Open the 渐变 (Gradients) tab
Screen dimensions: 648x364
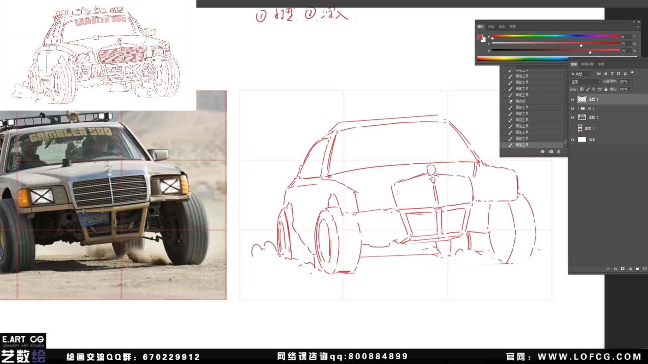502,27
